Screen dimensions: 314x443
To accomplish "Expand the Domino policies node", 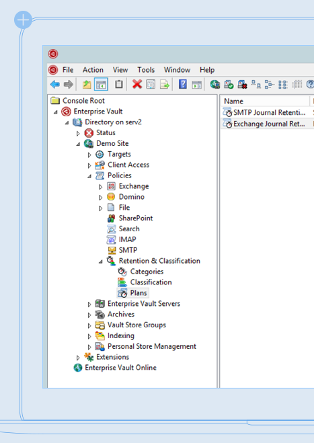I will coord(101,198).
